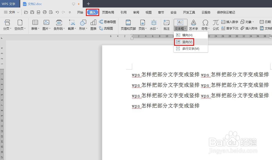The image size is (272, 160).
Task: Open the 审阅 tab
Action: click(x=136, y=12)
